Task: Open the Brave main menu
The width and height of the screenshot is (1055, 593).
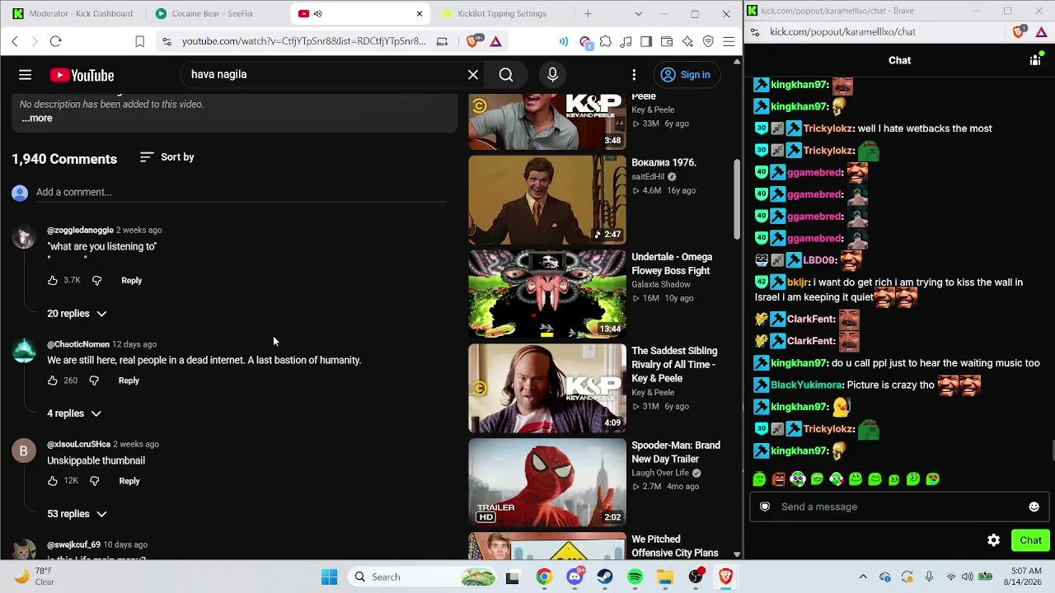Action: [x=729, y=41]
